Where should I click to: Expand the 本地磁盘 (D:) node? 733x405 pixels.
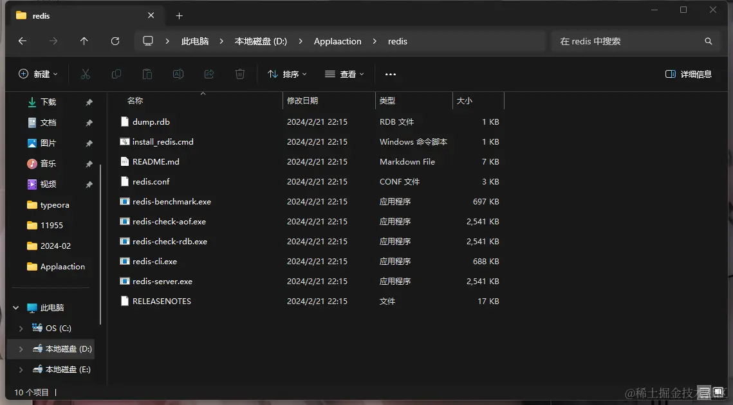pyautogui.click(x=21, y=349)
